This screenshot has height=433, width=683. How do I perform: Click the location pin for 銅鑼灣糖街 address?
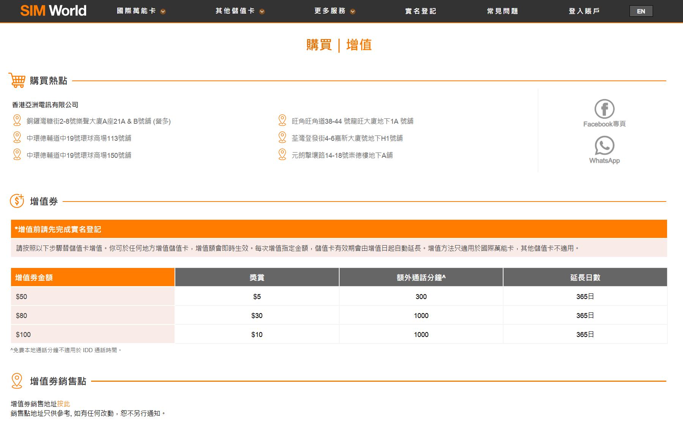coord(17,120)
